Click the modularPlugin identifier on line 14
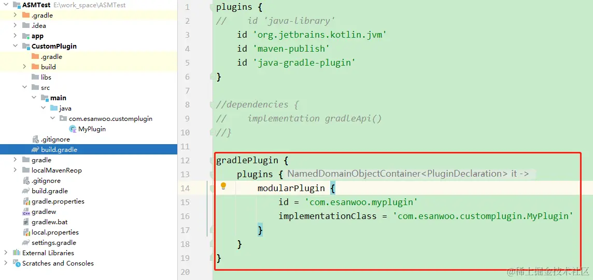The height and width of the screenshot is (280, 593). tap(291, 189)
